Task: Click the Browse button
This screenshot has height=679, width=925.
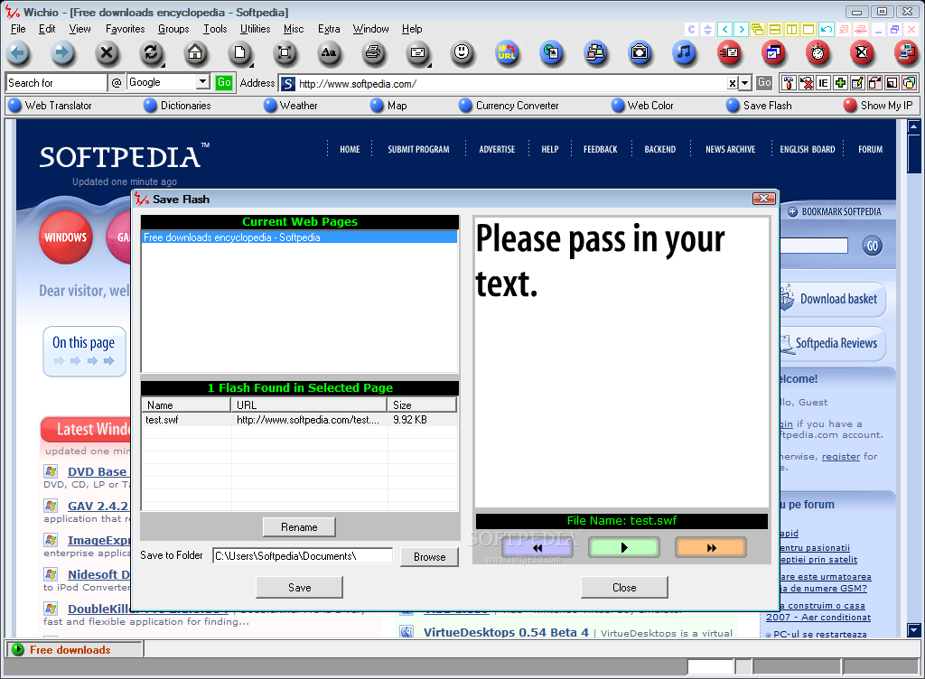Action: [429, 557]
